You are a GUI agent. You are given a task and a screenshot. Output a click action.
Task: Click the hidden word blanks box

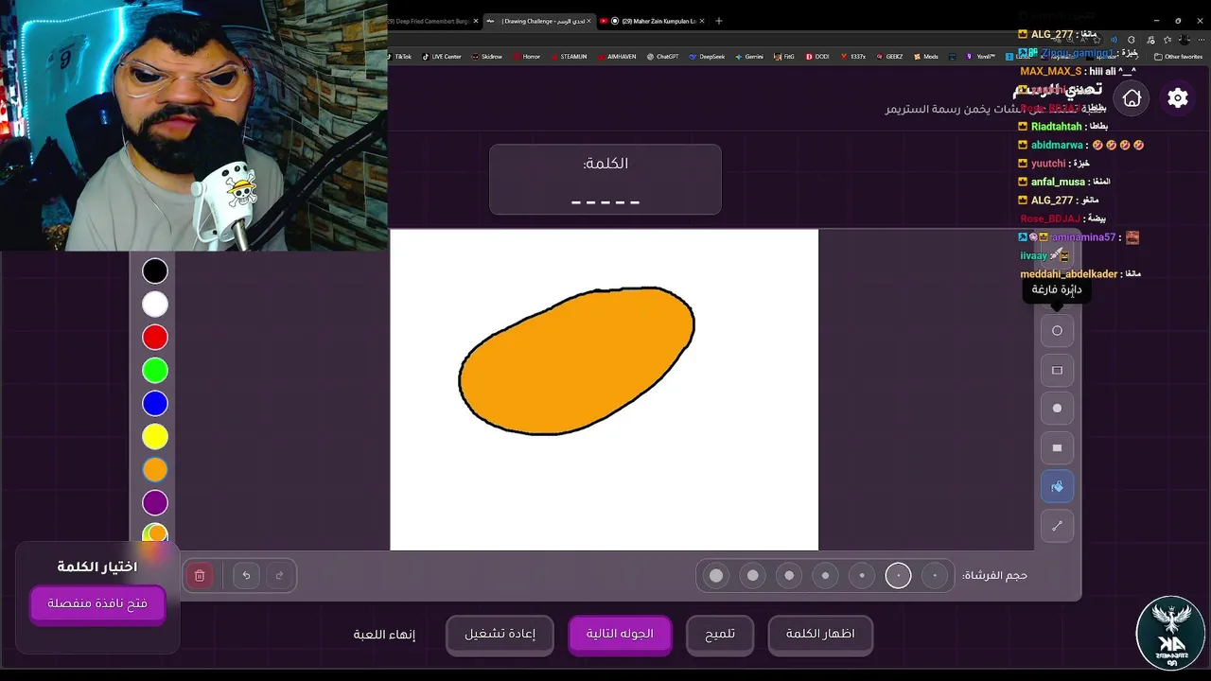click(605, 180)
